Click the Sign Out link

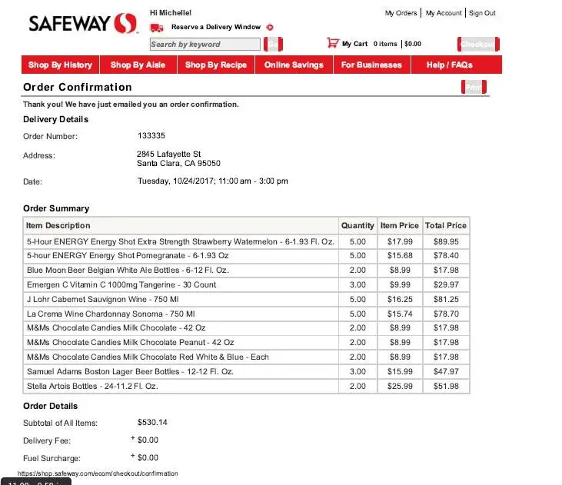click(x=482, y=13)
